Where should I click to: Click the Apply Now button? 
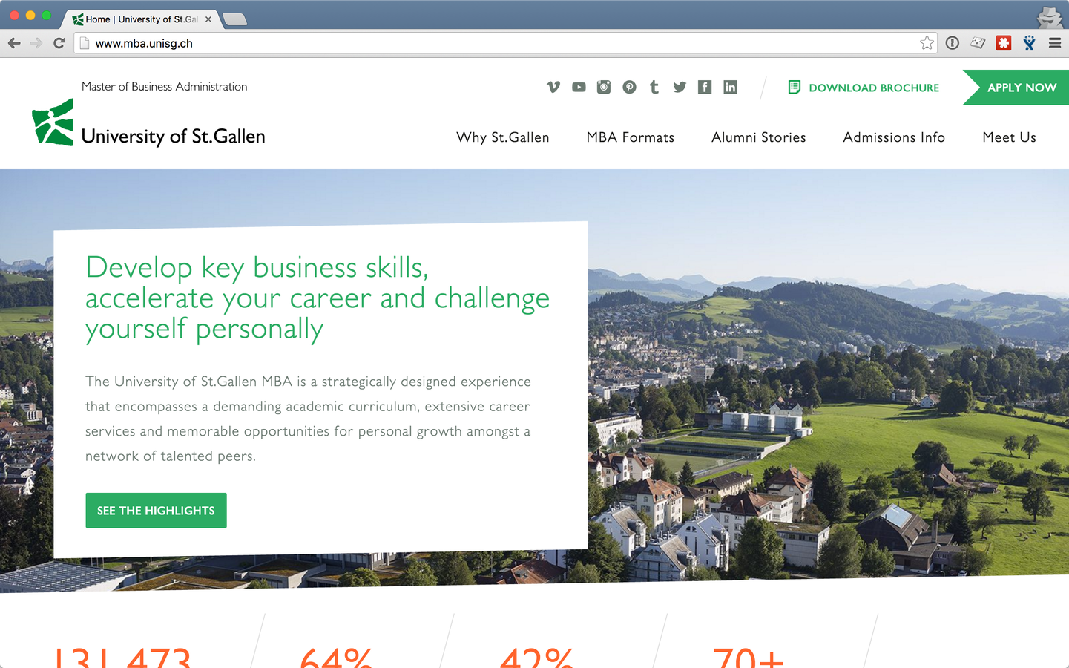tap(1016, 88)
